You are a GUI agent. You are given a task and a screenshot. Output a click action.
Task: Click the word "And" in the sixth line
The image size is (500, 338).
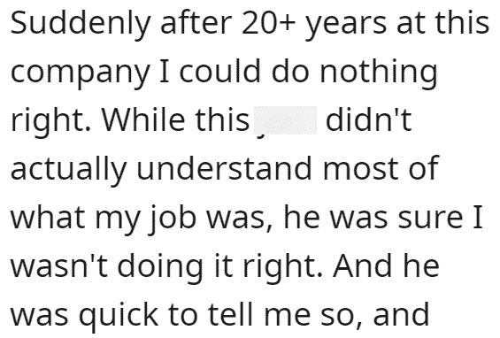tap(362, 265)
